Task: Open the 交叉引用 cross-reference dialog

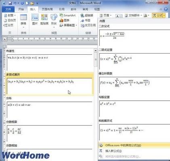Action: pos(88,25)
